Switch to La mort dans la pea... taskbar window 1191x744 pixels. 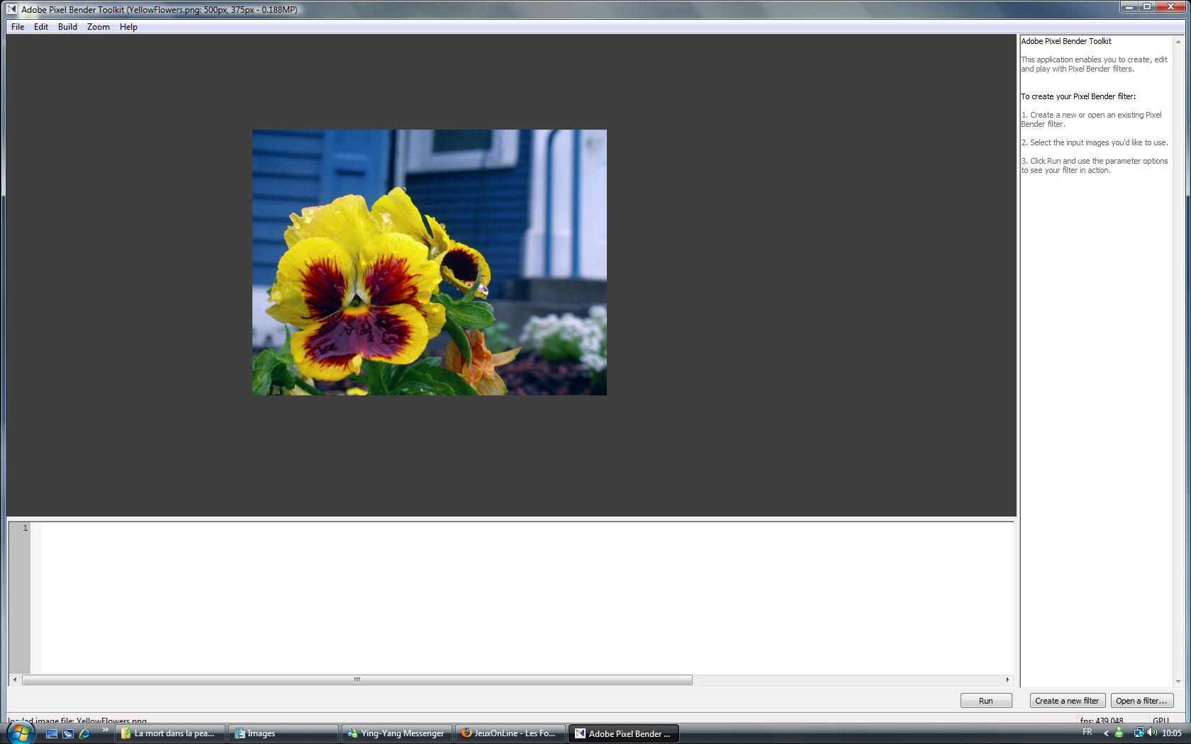(170, 733)
